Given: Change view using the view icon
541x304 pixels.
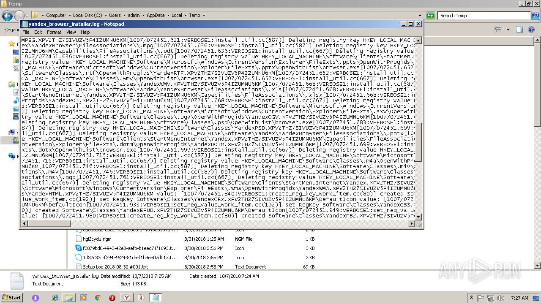Looking at the screenshot, I should click(498, 30).
